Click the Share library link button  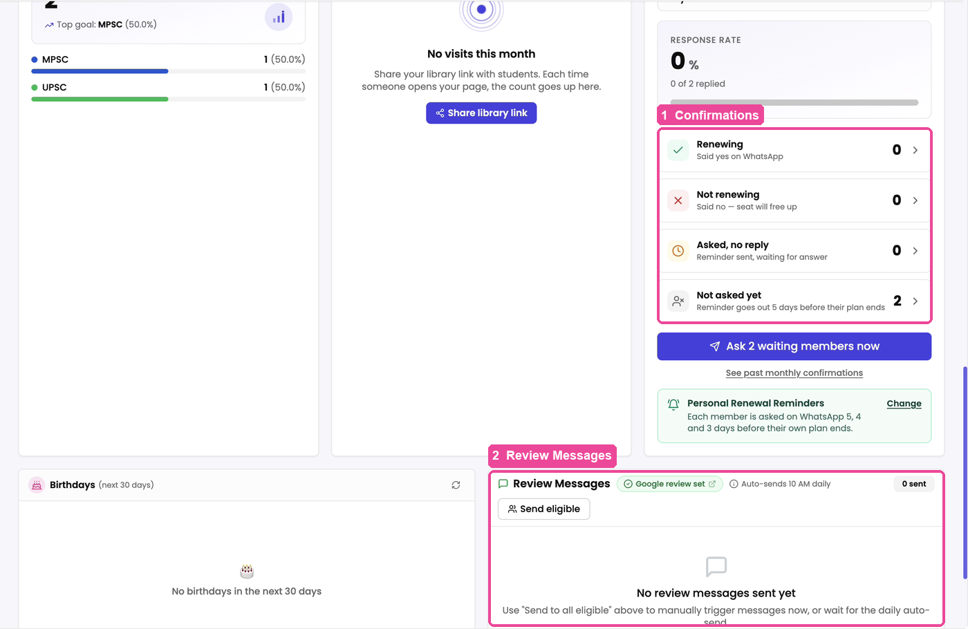[x=481, y=113]
